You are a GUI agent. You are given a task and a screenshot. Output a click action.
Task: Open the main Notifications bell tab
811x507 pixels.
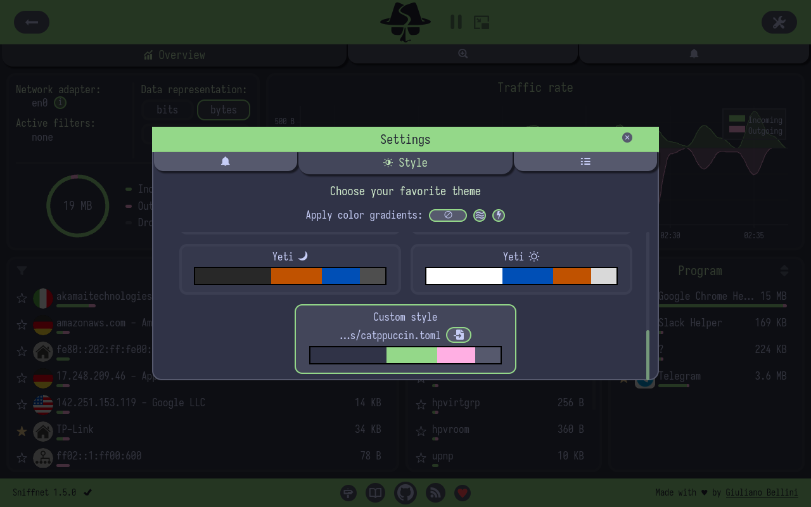tap(694, 54)
